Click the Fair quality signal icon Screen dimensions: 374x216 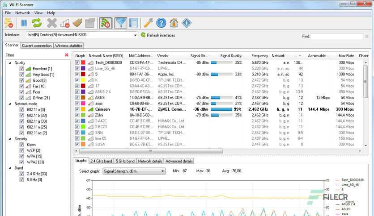(x=28, y=86)
